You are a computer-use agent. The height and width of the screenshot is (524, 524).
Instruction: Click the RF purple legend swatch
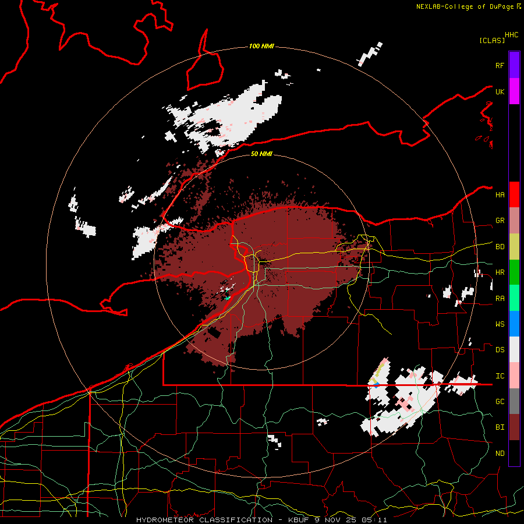pos(514,65)
